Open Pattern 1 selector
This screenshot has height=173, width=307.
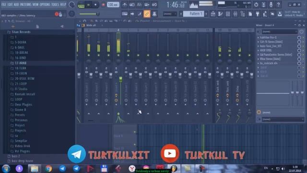[194, 14]
